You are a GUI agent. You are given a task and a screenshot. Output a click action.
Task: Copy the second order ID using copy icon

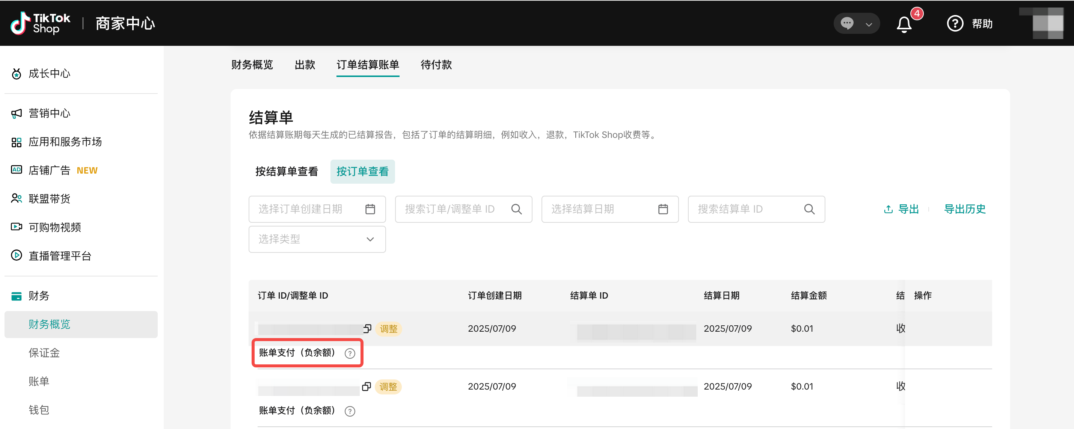point(366,387)
